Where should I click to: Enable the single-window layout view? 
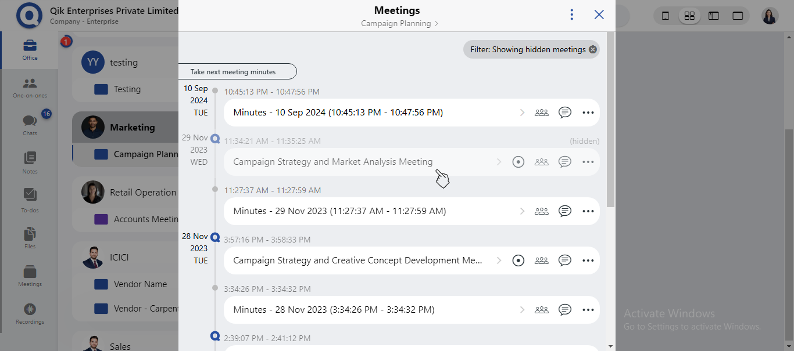(x=738, y=16)
